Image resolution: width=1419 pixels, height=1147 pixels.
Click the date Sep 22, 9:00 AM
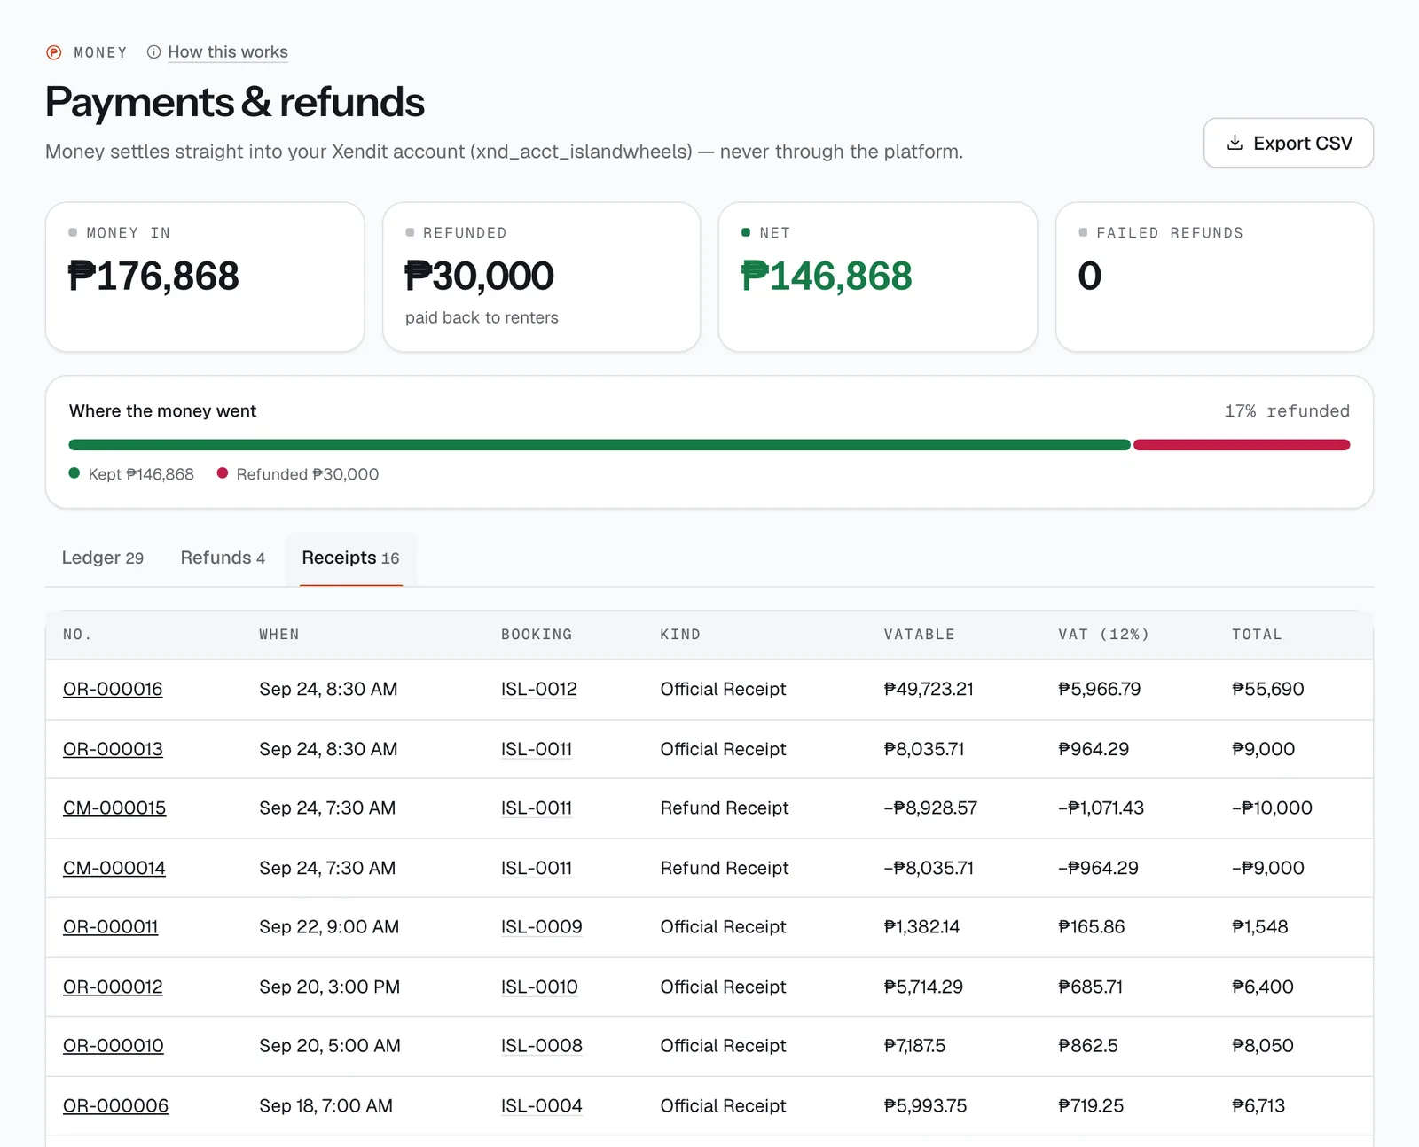point(329,927)
